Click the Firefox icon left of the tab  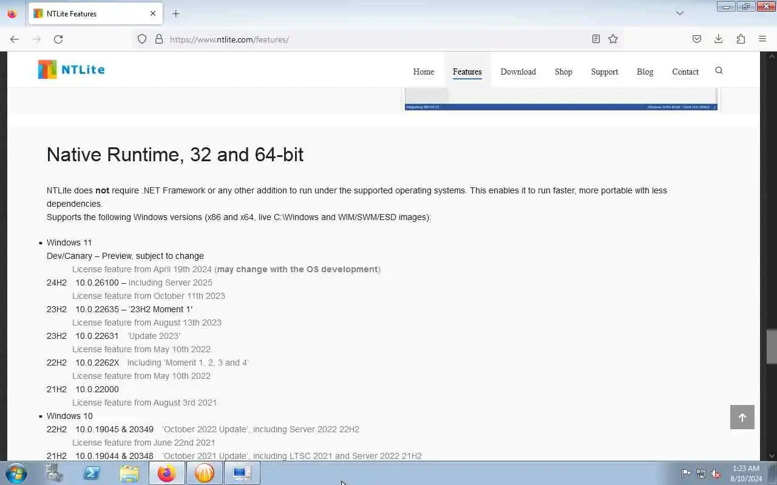click(12, 13)
